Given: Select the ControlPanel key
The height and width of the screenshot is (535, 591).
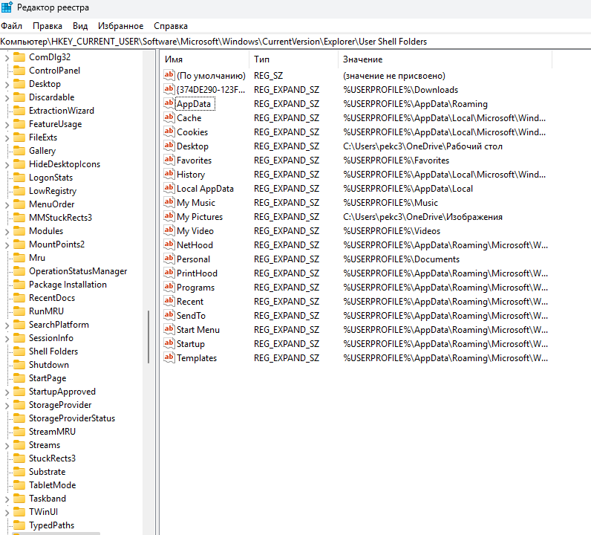Looking at the screenshot, I should (x=55, y=71).
